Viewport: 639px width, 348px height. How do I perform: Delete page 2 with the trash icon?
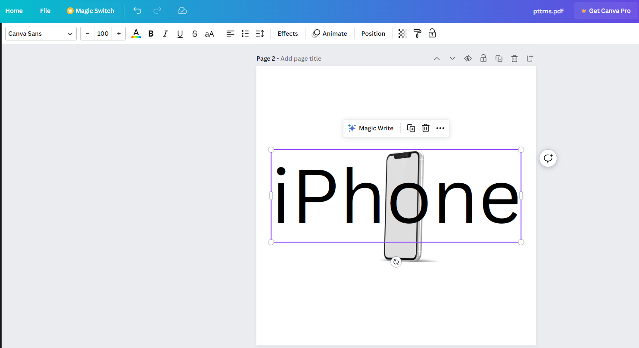514,59
